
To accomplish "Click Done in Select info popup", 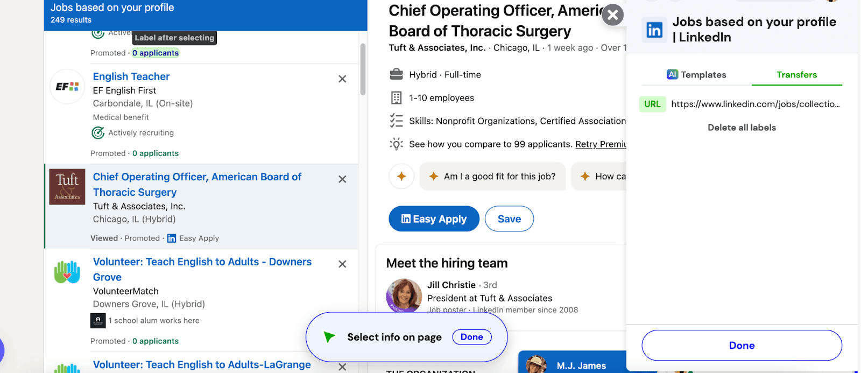I will pos(471,337).
